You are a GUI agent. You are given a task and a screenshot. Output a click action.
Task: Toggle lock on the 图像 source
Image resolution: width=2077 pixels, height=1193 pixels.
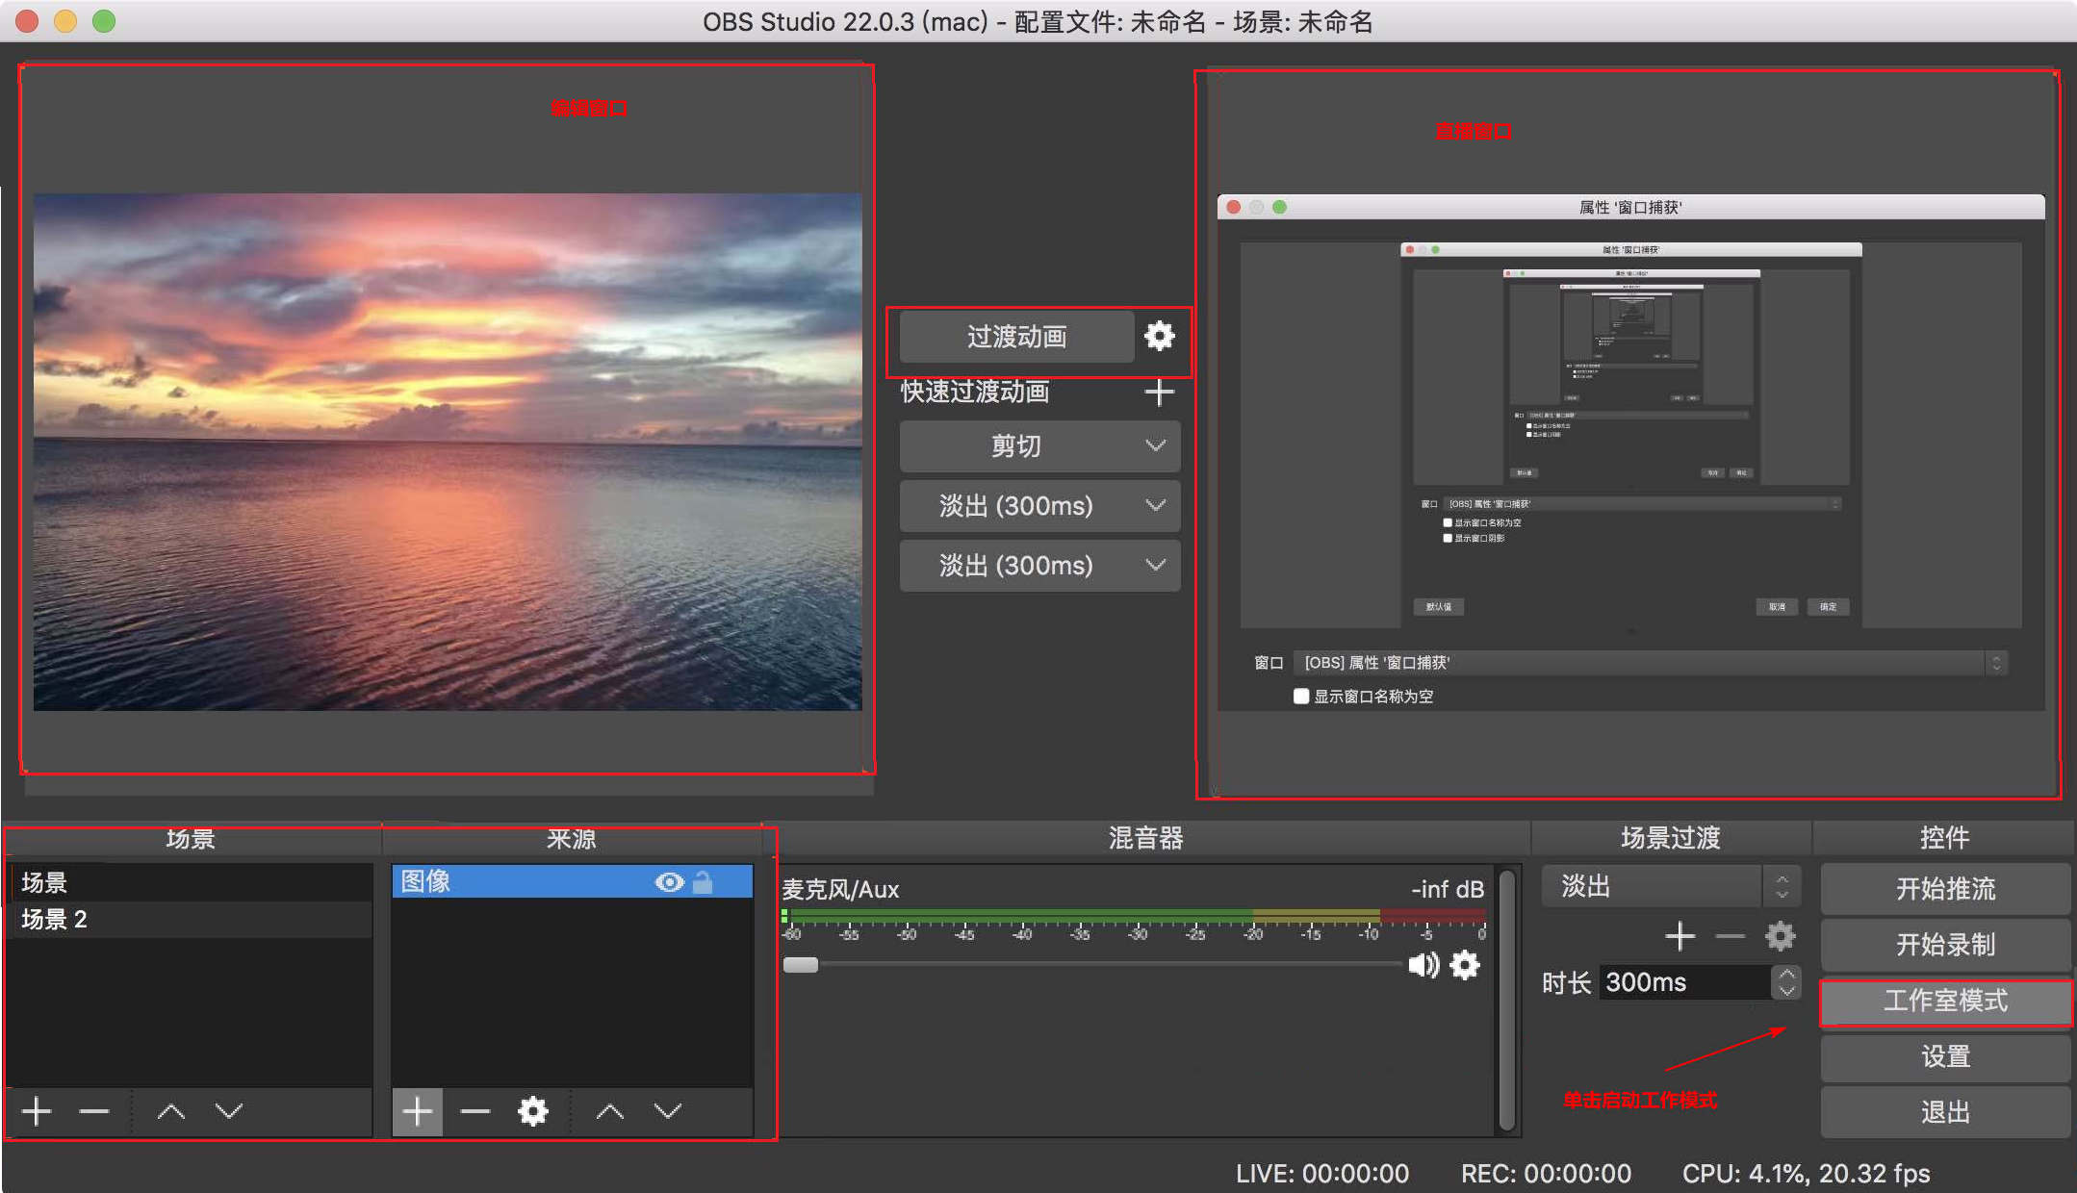click(704, 881)
